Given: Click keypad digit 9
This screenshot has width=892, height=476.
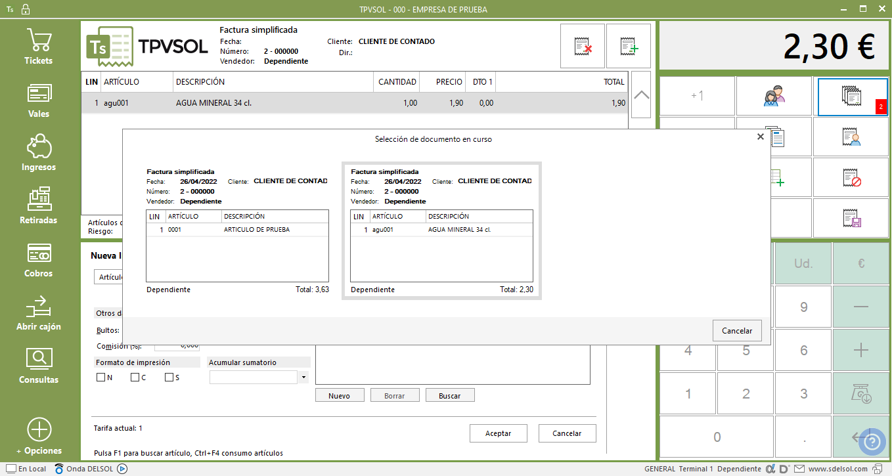Looking at the screenshot, I should [x=803, y=307].
